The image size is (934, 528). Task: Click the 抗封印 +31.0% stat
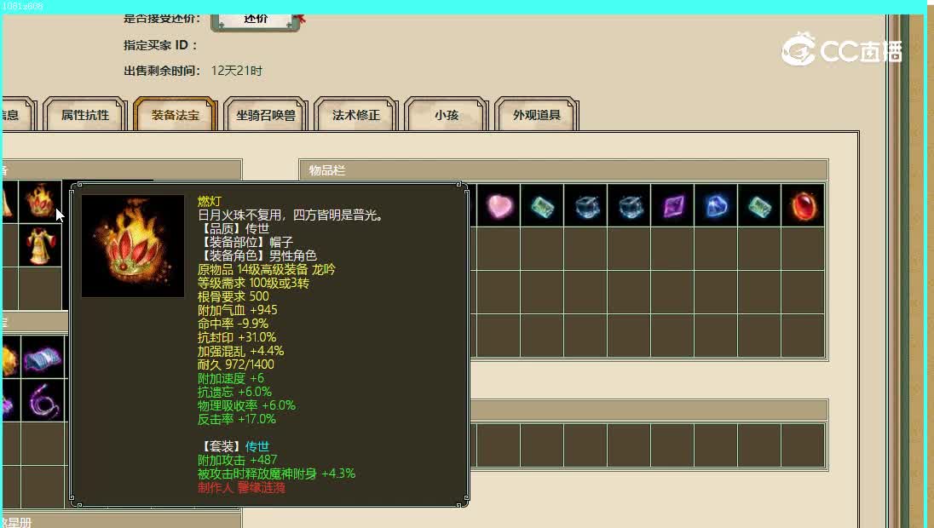click(237, 337)
